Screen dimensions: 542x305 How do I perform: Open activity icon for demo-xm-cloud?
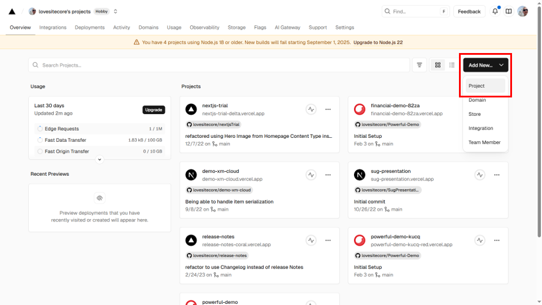point(311,175)
